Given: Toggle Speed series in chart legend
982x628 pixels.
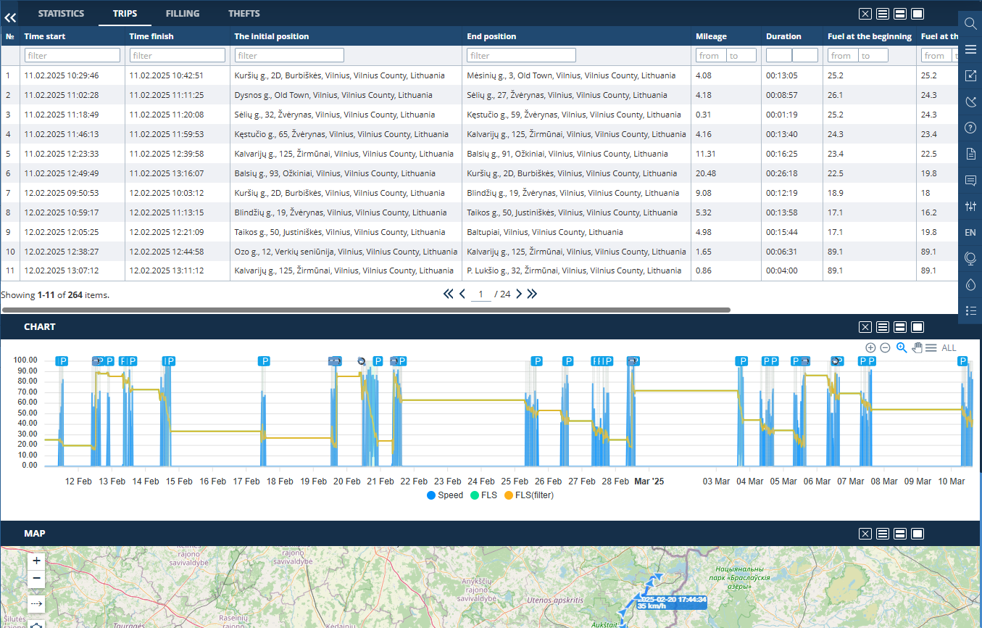Looking at the screenshot, I should click(444, 495).
